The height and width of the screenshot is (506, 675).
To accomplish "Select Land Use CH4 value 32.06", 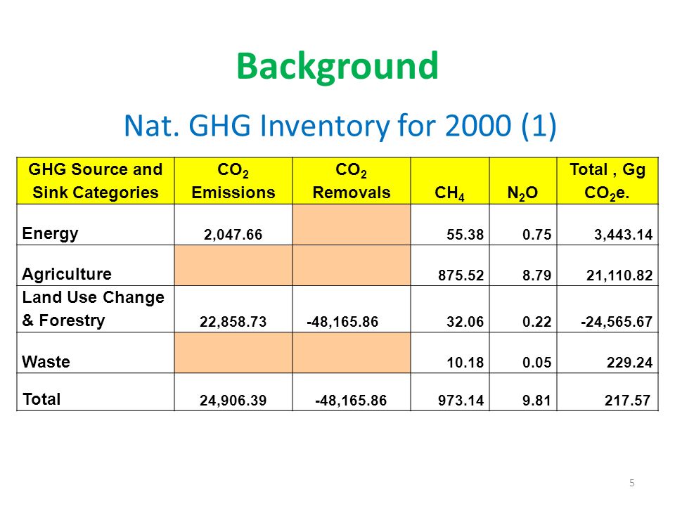I will pos(465,322).
